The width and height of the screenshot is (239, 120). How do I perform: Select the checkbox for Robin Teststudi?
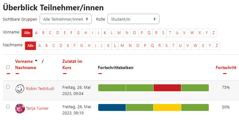pos(8,87)
